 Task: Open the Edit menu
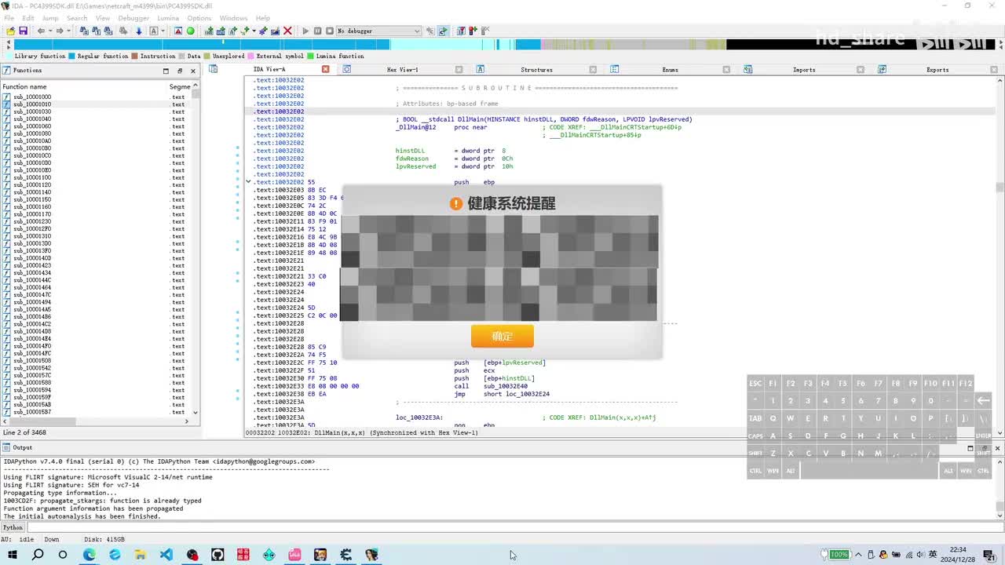click(28, 18)
